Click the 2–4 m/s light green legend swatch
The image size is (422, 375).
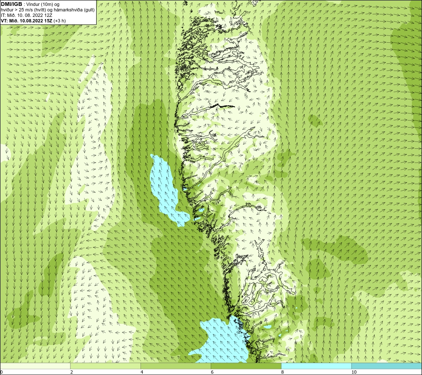click(105, 366)
